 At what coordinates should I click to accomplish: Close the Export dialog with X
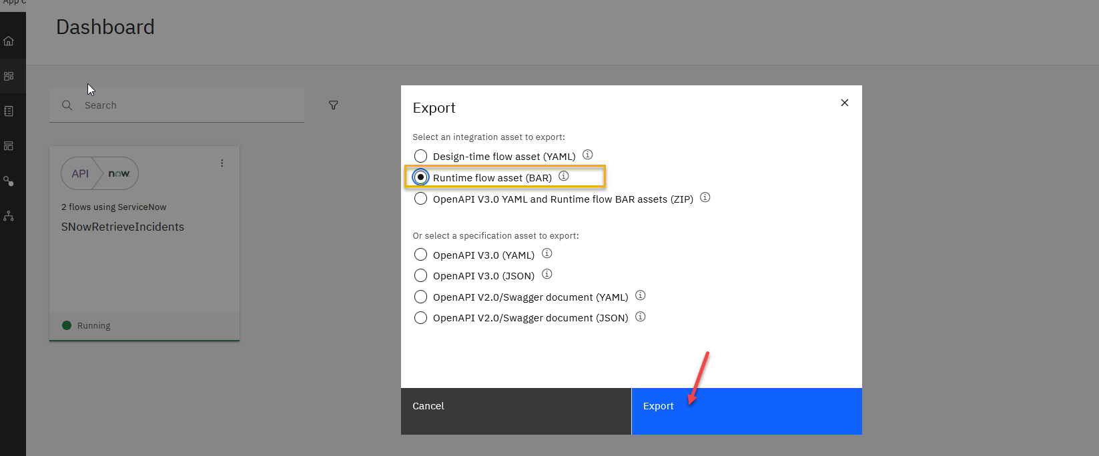tap(845, 103)
